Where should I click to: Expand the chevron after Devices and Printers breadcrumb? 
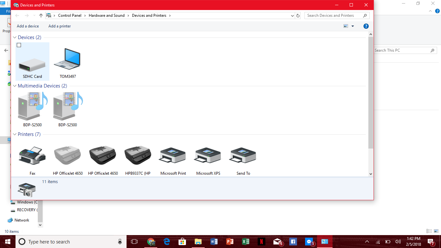(x=170, y=15)
